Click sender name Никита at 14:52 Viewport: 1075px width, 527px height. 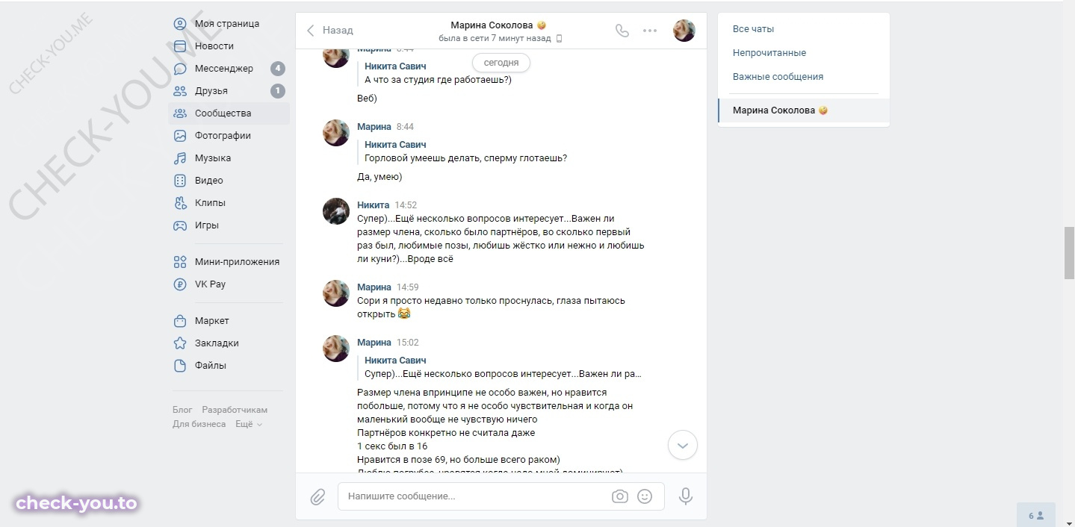tap(373, 205)
